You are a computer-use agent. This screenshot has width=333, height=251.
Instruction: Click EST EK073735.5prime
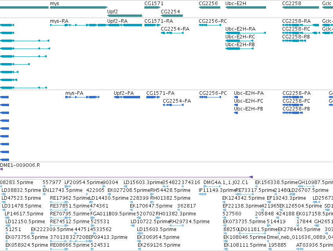coord(245,222)
